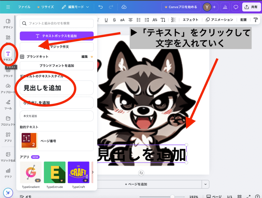262x198 pixels.
Task: Open デザイン sidebar tab
Action: 8,24
